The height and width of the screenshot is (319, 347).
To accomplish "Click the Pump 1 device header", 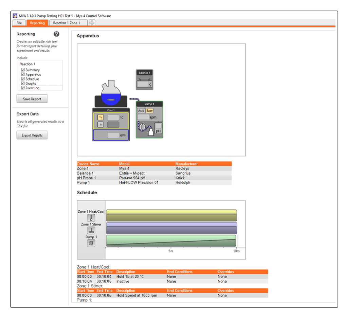I will pyautogui.click(x=149, y=104).
